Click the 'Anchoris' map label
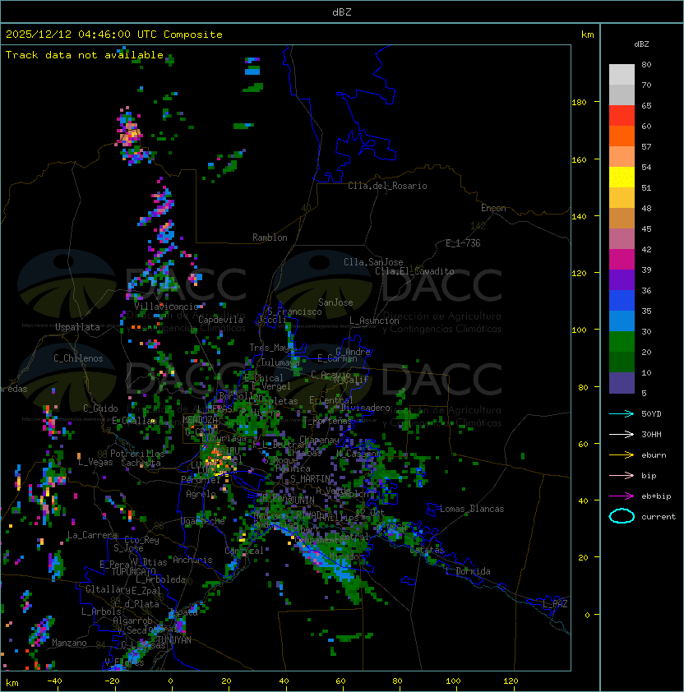The image size is (684, 692). pyautogui.click(x=192, y=560)
